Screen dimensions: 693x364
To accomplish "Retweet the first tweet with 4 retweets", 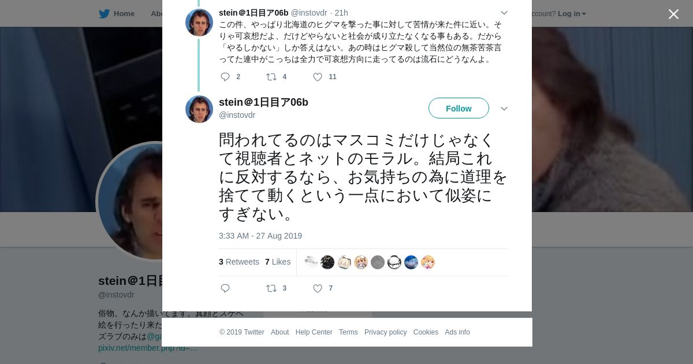I will (x=271, y=77).
